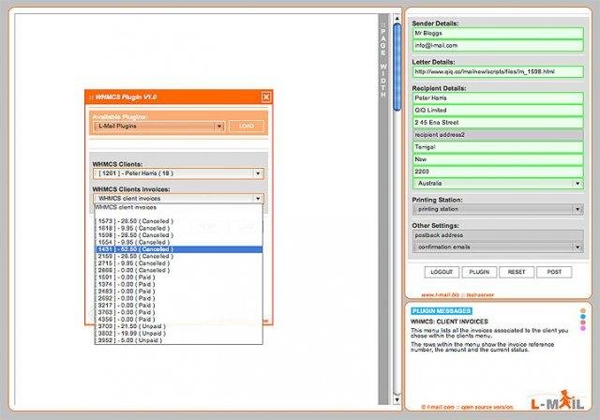The image size is (600, 420).
Task: Open the printing station dropdown
Action: [x=498, y=209]
